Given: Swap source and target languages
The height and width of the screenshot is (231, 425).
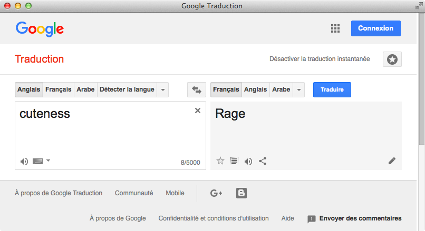Looking at the screenshot, I should click(x=197, y=90).
